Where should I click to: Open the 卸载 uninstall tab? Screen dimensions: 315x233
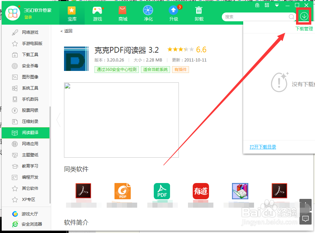pyautogui.click(x=199, y=14)
